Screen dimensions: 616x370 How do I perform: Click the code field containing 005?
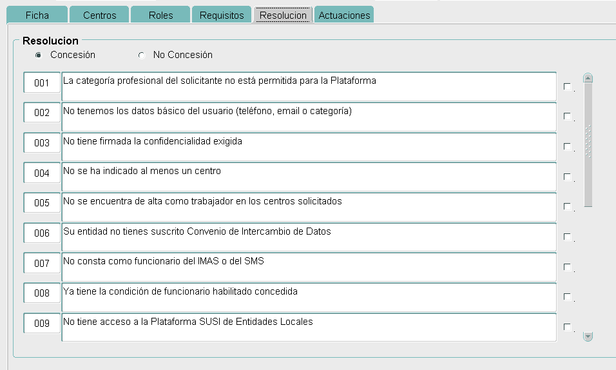42,203
